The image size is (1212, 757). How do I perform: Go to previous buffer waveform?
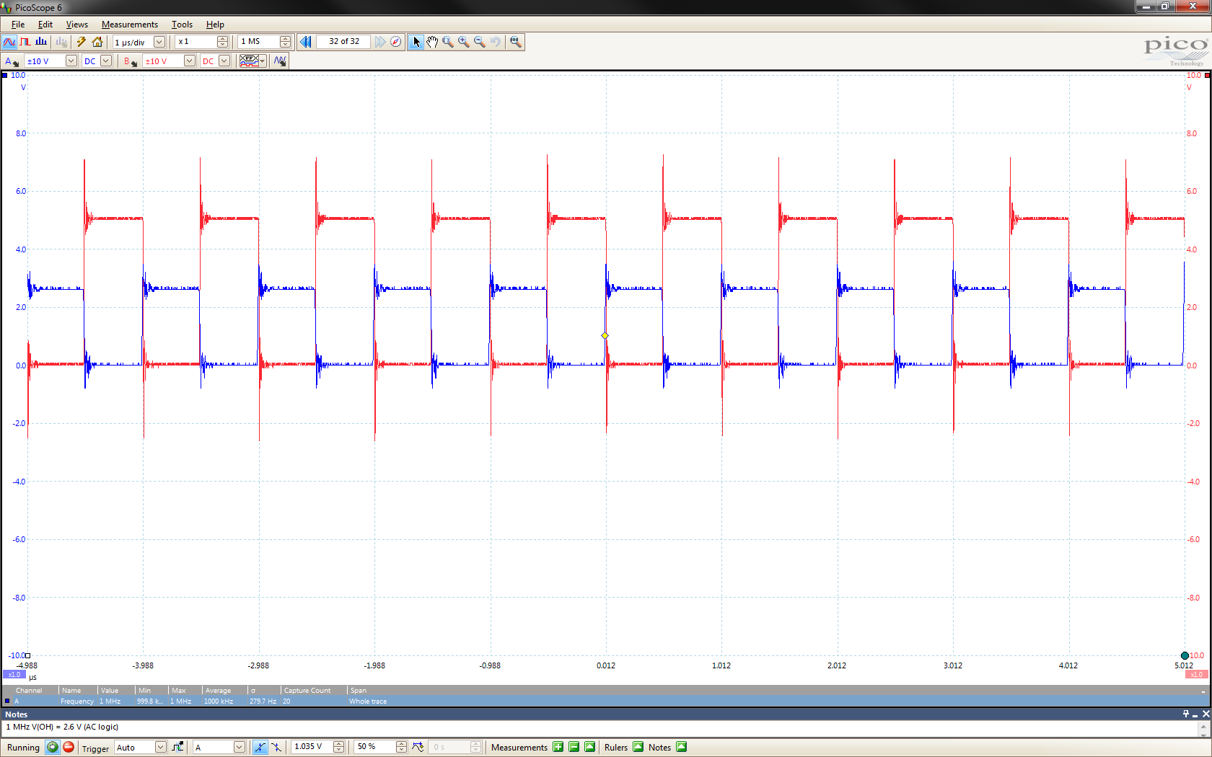tap(306, 42)
